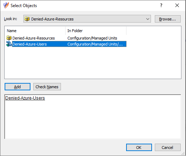Click the Denied-Azure-Users row icon

tap(9, 44)
